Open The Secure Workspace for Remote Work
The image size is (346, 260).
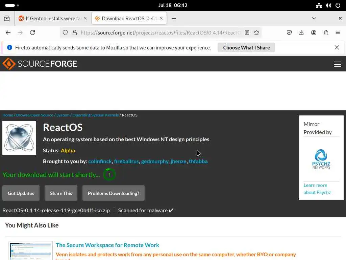107,245
